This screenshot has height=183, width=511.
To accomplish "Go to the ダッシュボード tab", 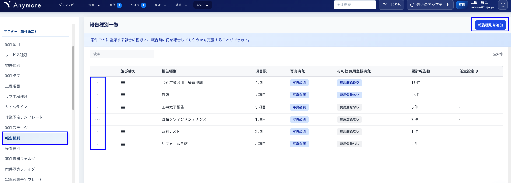I will tap(69, 5).
